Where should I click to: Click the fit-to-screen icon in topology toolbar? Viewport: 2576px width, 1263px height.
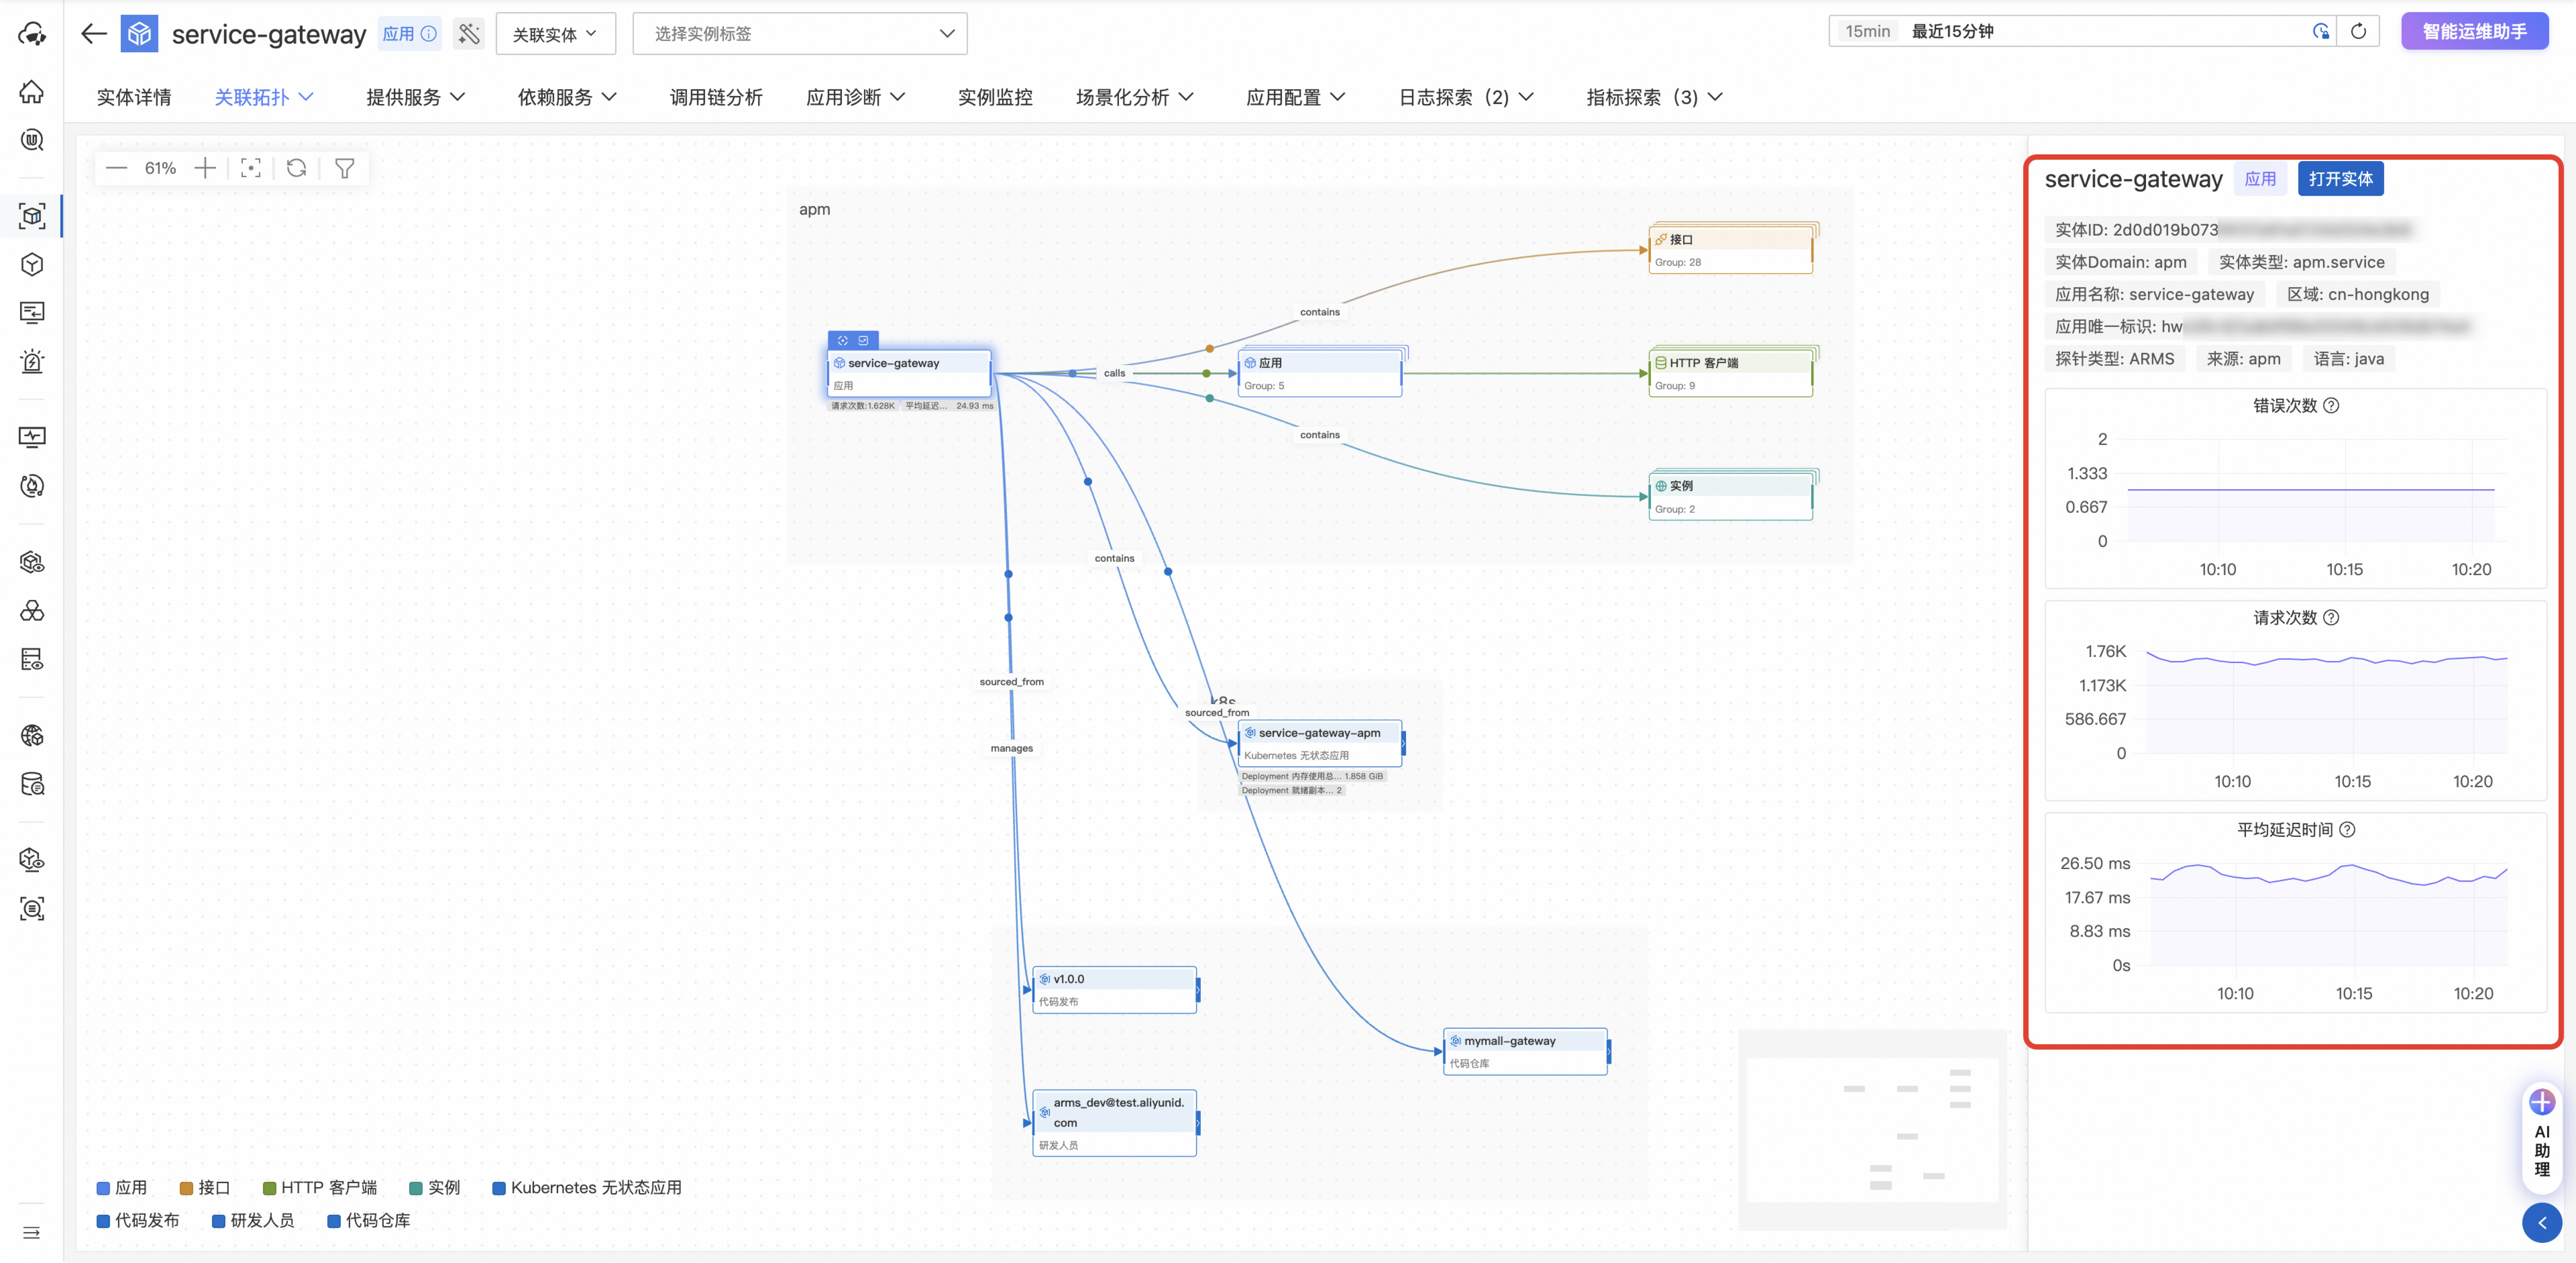pos(251,168)
